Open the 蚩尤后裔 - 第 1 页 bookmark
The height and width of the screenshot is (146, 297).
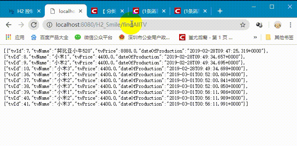coord(206,37)
